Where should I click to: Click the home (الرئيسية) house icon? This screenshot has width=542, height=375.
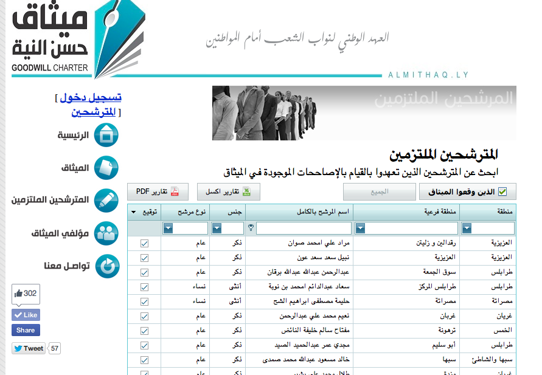click(106, 135)
